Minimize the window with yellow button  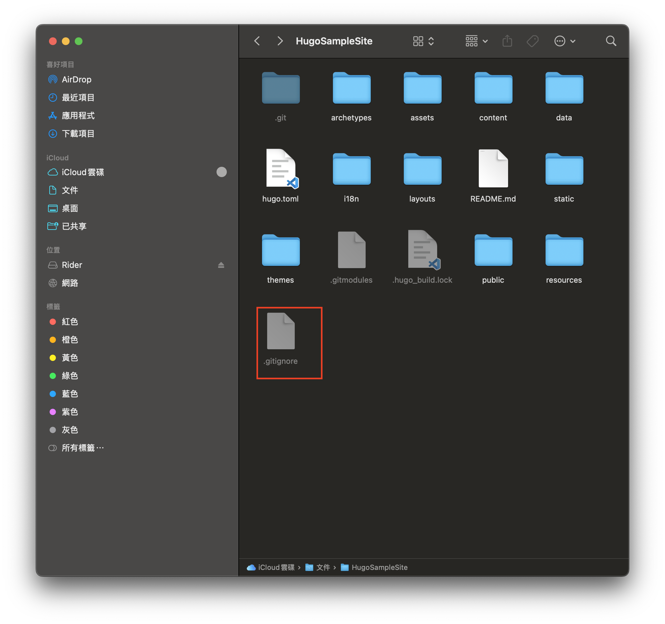pyautogui.click(x=65, y=41)
